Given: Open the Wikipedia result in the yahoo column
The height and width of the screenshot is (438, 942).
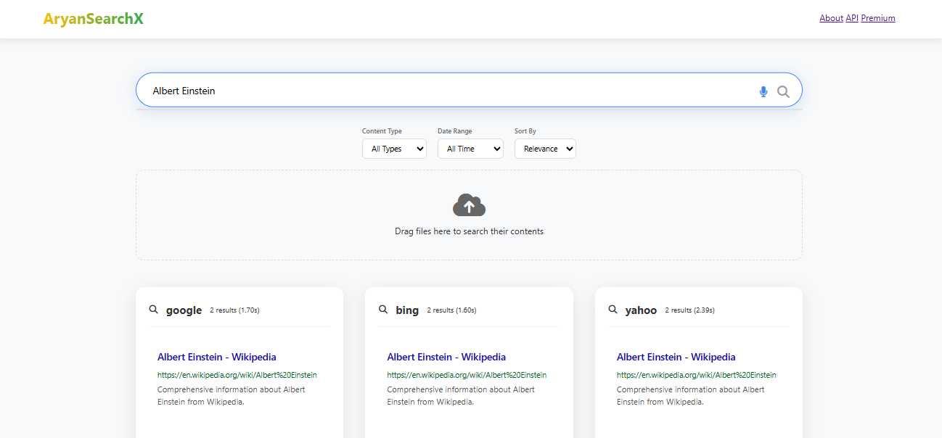Looking at the screenshot, I should [x=676, y=357].
